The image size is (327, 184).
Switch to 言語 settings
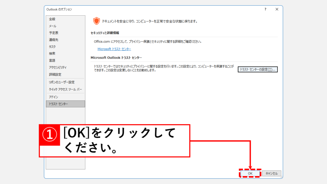click(x=65, y=60)
